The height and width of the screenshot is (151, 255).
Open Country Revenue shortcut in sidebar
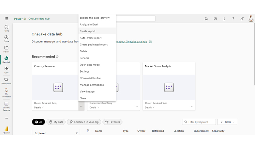(x=6, y=106)
